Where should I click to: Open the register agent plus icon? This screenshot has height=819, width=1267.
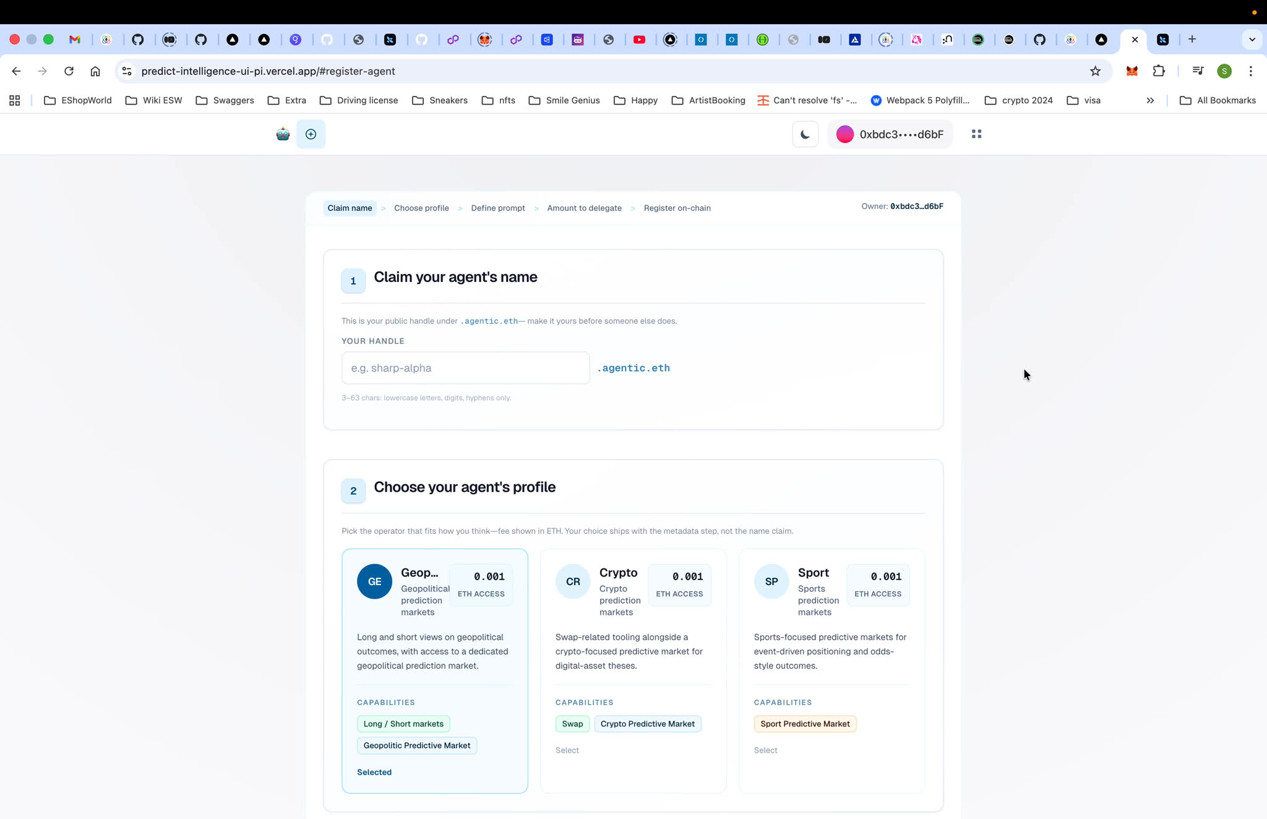click(311, 134)
